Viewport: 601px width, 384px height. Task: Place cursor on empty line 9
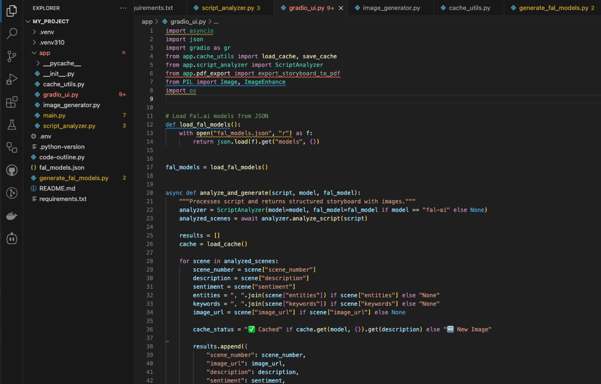[383, 99]
